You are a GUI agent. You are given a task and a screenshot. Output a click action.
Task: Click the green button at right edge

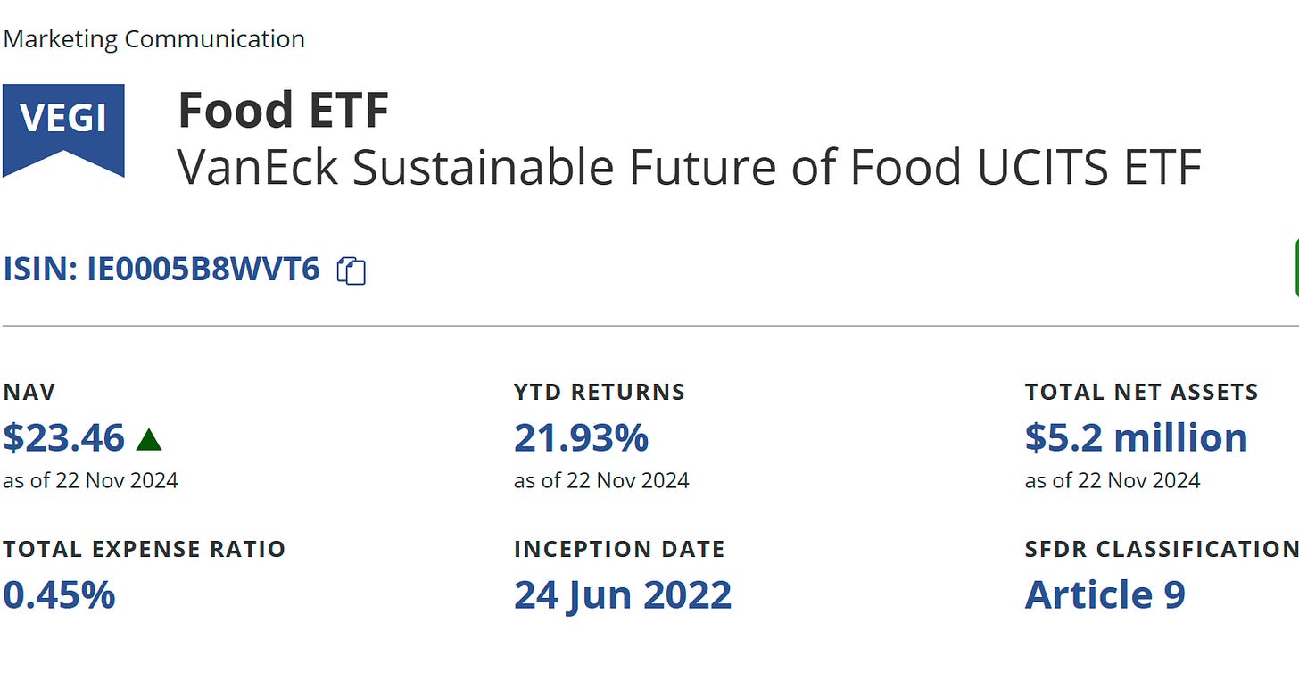[1296, 268]
